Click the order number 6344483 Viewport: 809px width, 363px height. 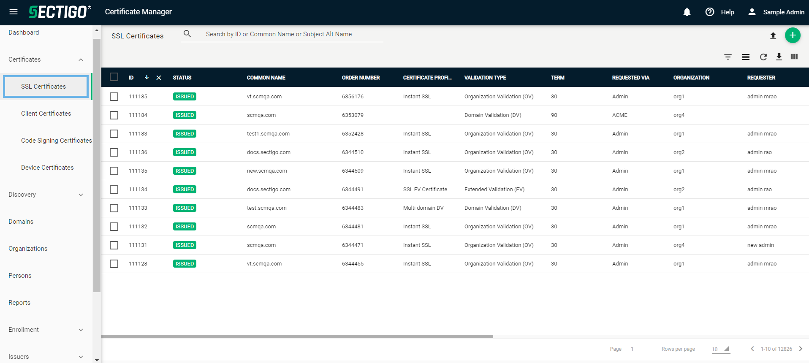(x=353, y=208)
